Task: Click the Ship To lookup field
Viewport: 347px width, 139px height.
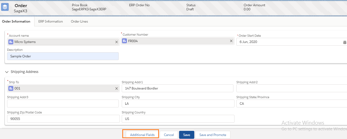Action: point(63,88)
